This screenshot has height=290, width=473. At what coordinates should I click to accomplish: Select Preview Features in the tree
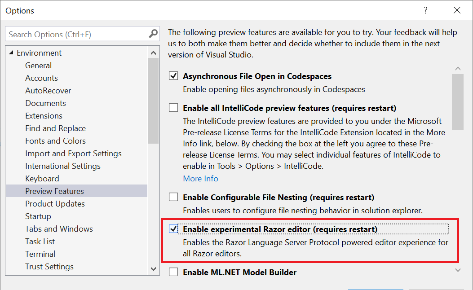(x=77, y=191)
